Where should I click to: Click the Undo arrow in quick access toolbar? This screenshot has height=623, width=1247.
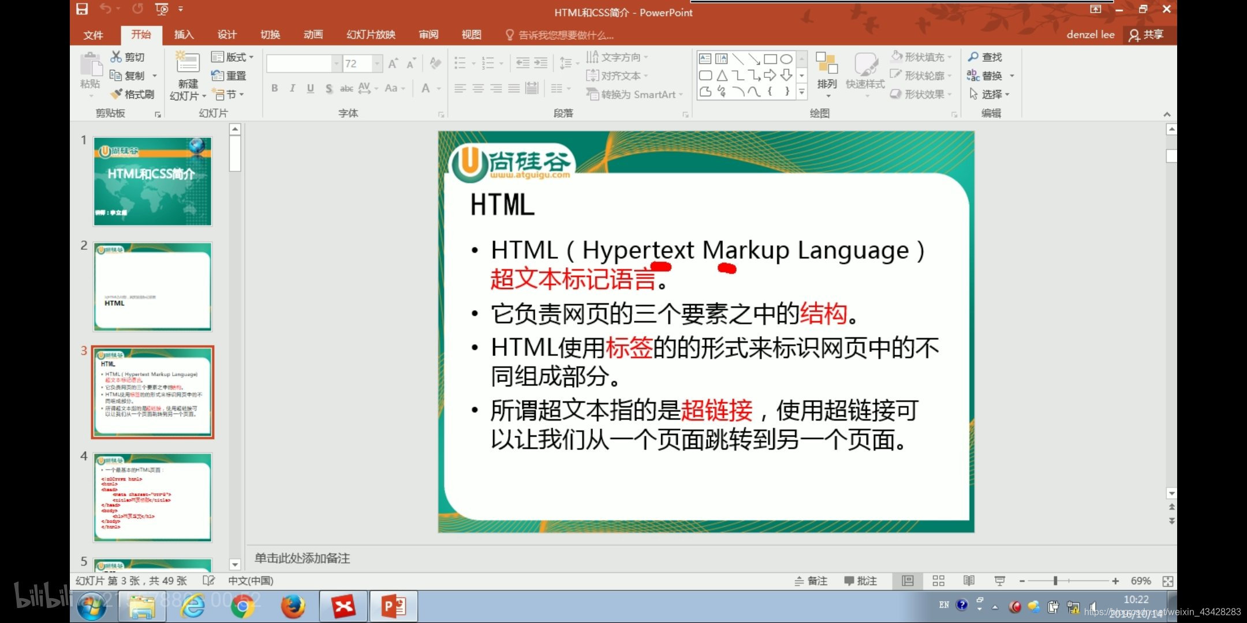[x=105, y=9]
